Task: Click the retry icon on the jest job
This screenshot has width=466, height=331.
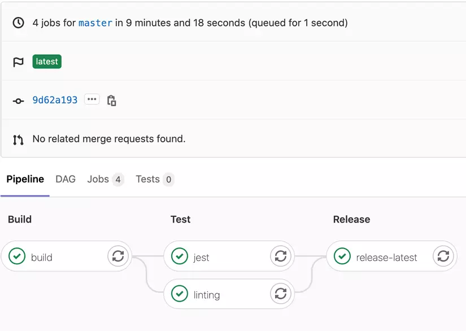Action: [x=281, y=256]
